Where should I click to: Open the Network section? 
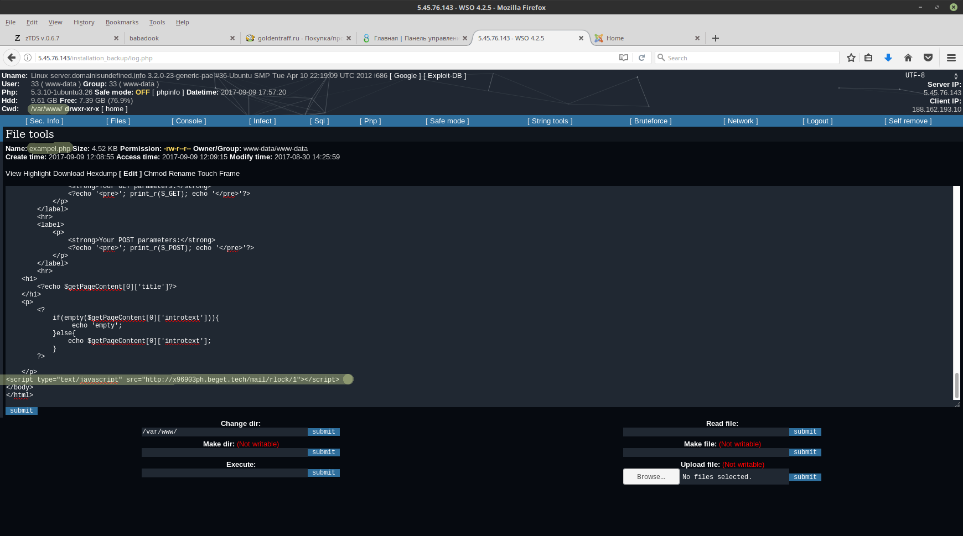pyautogui.click(x=741, y=121)
